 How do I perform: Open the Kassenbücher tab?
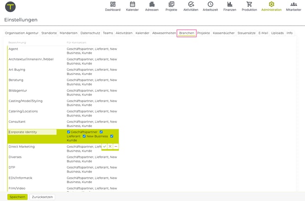[x=224, y=33]
